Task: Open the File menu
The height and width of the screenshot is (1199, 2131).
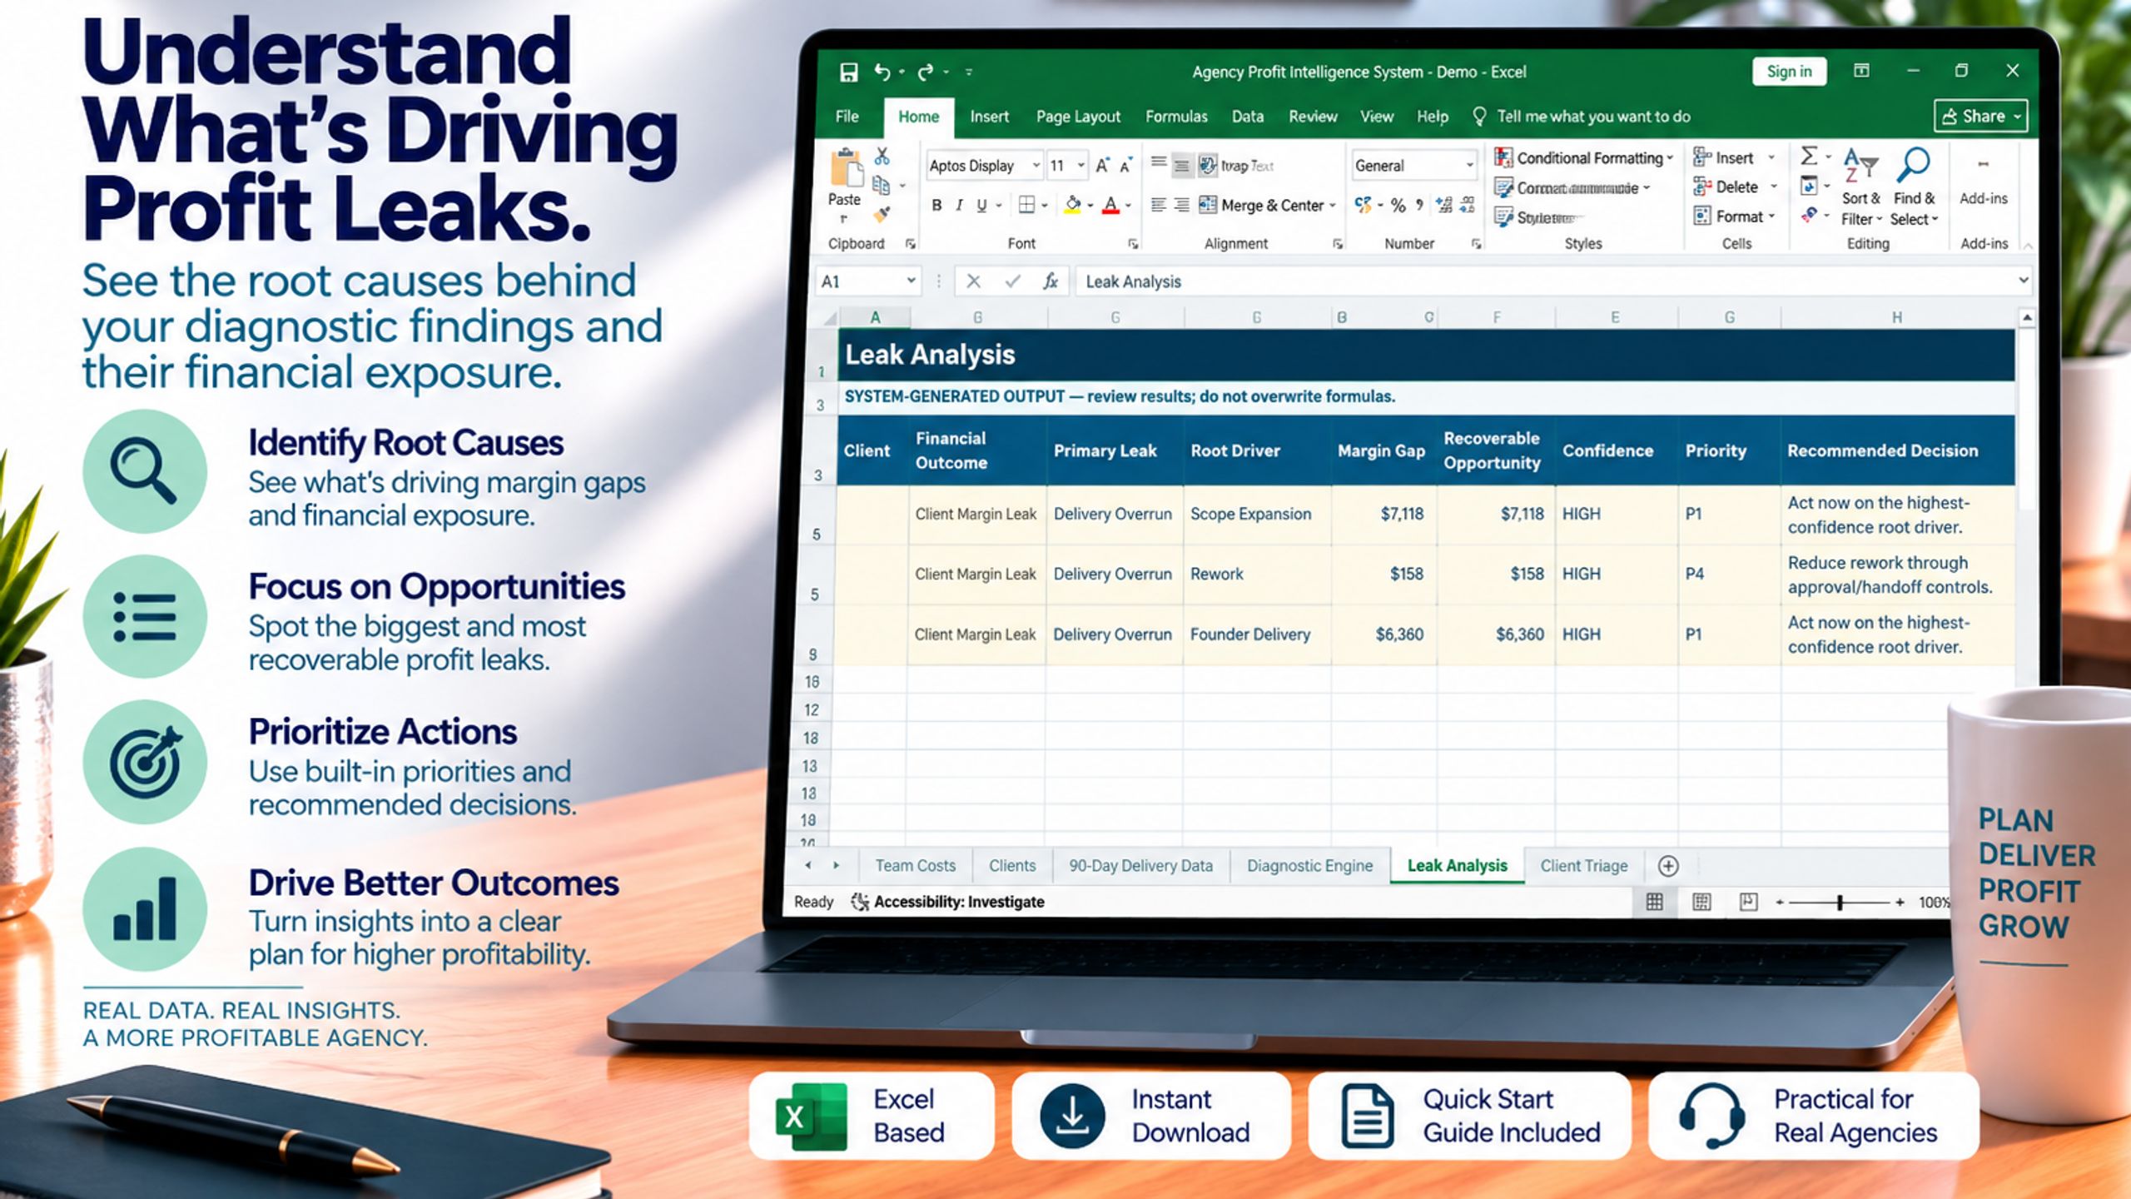Action: [x=847, y=117]
